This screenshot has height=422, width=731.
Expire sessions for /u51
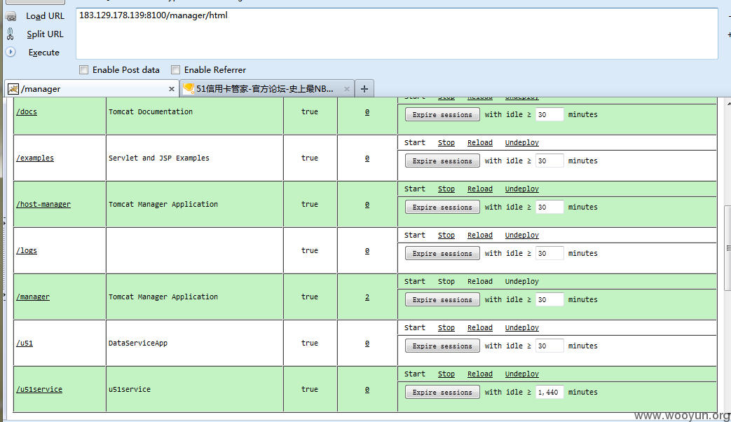(x=442, y=346)
